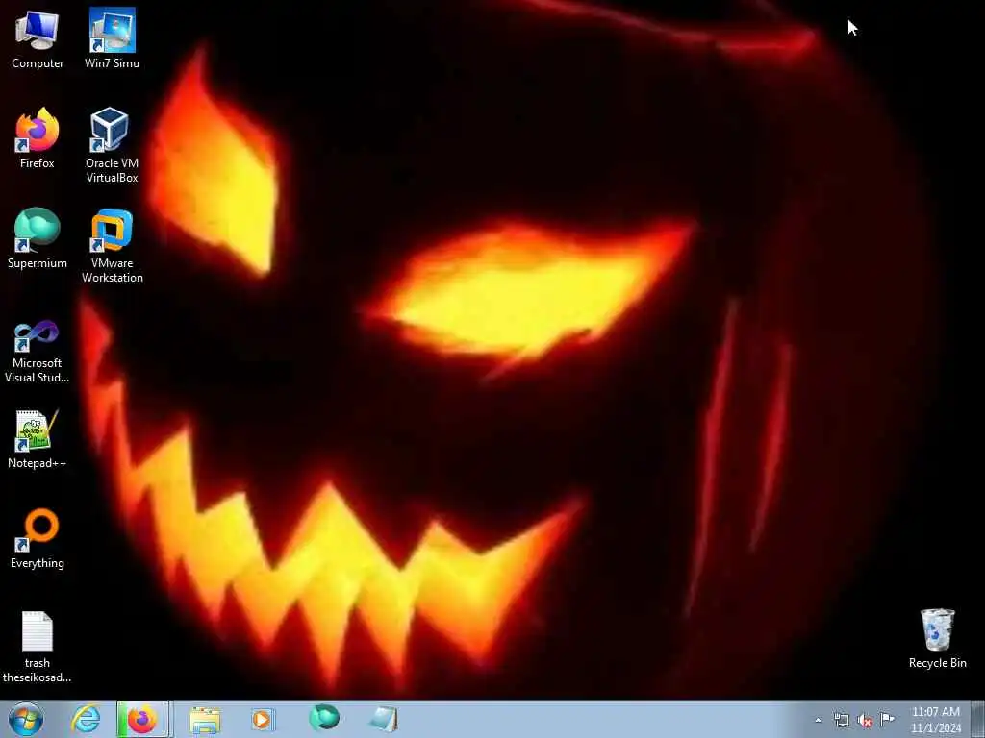Image resolution: width=985 pixels, height=738 pixels.
Task: Select the Supermium desktop shortcut
Action: [38, 238]
